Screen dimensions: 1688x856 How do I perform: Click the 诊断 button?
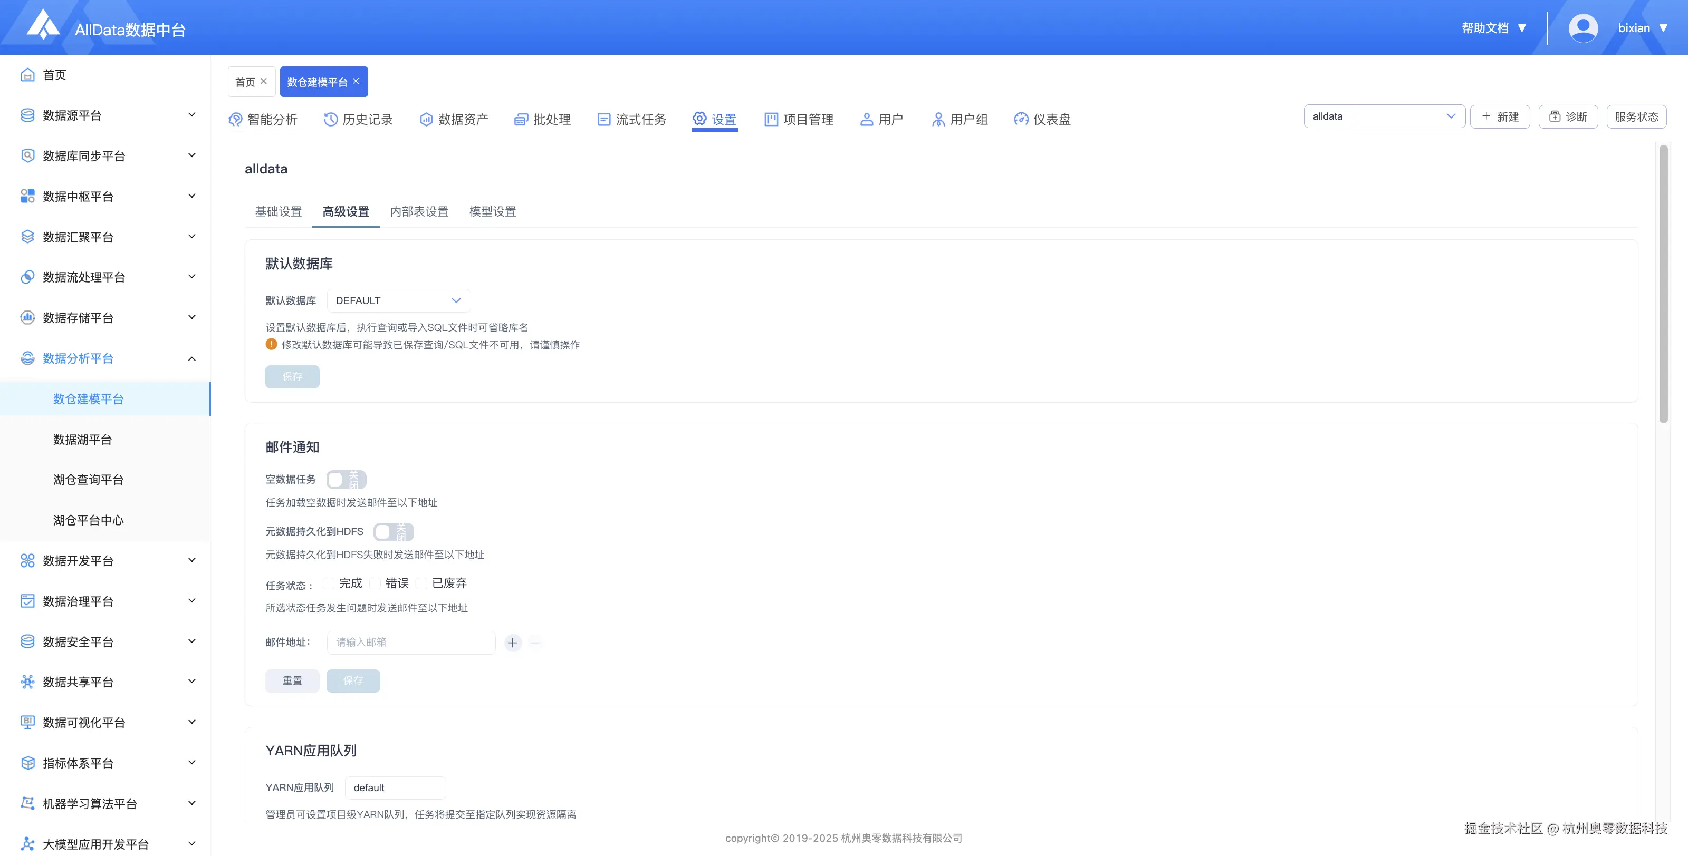(1567, 116)
